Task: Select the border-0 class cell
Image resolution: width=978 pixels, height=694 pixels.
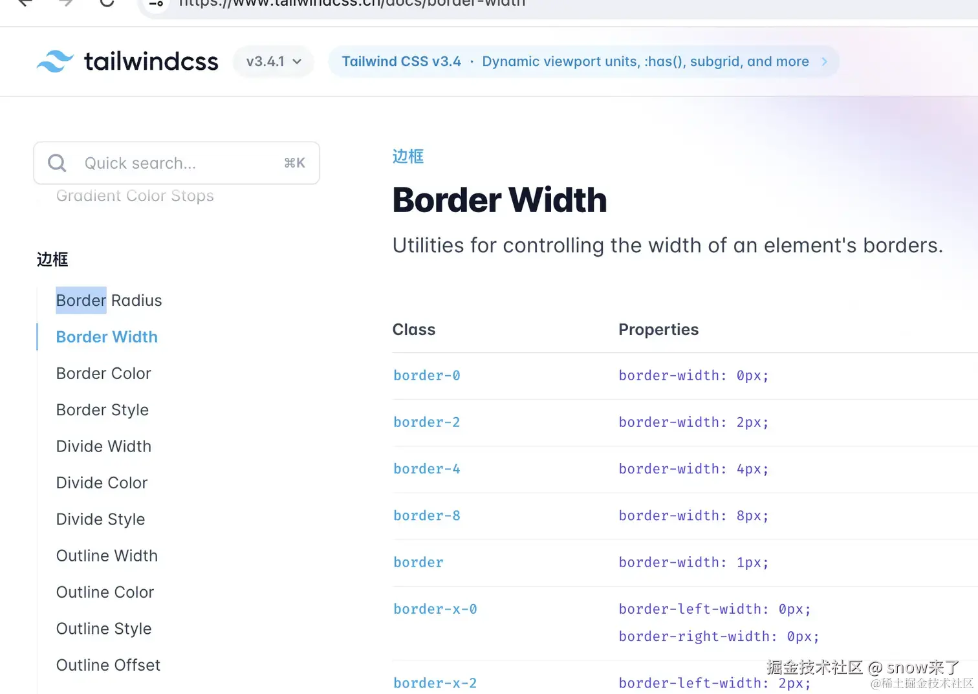Action: click(x=427, y=376)
